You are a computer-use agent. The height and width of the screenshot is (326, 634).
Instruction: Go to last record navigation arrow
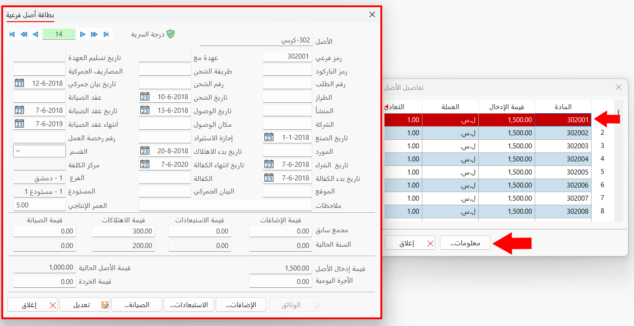[x=106, y=34]
